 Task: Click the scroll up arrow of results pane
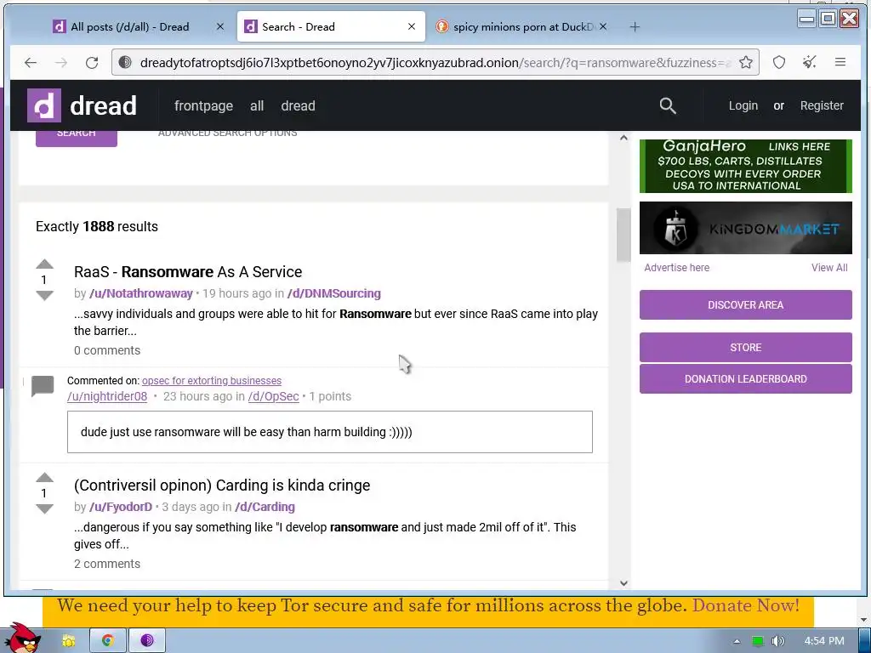(623, 138)
